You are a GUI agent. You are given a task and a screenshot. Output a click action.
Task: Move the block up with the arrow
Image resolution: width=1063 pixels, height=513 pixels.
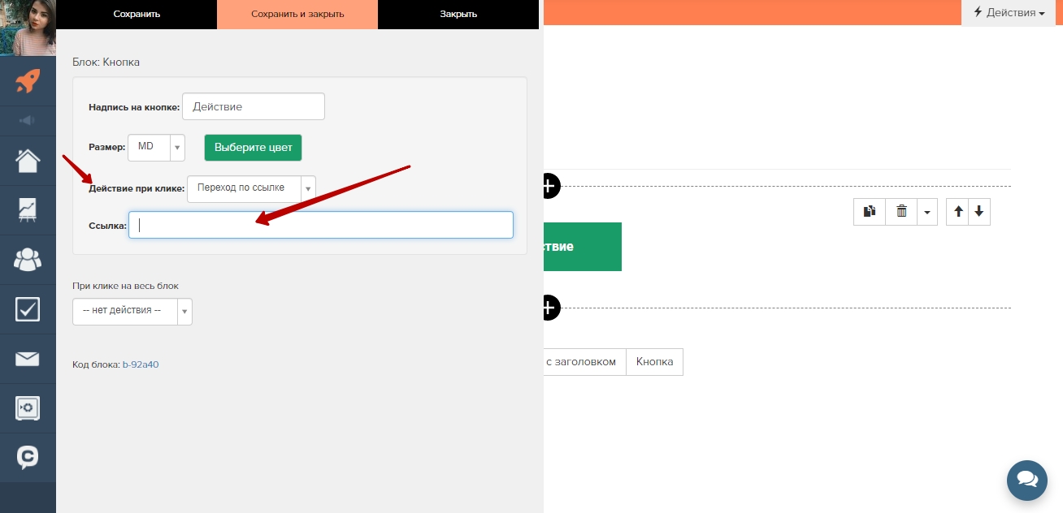(958, 212)
